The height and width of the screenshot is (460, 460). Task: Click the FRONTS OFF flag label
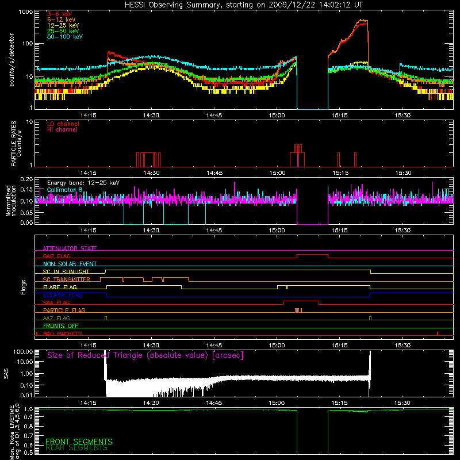click(61, 325)
